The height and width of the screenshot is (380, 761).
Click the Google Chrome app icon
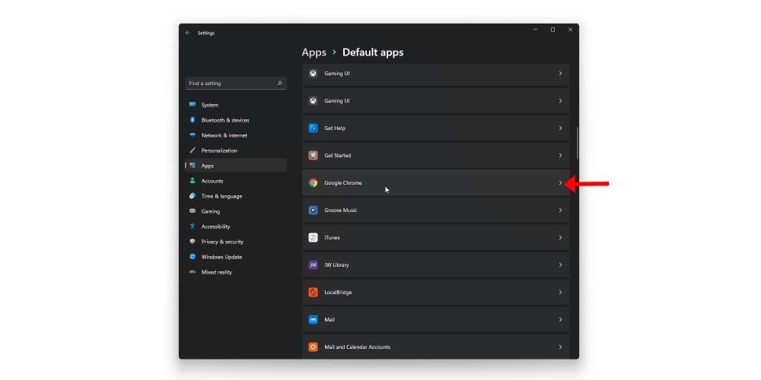313,183
